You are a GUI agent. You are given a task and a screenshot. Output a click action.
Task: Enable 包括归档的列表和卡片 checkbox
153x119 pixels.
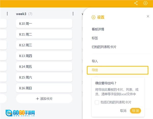97,102
